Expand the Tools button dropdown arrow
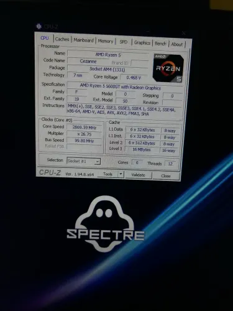 121,174
